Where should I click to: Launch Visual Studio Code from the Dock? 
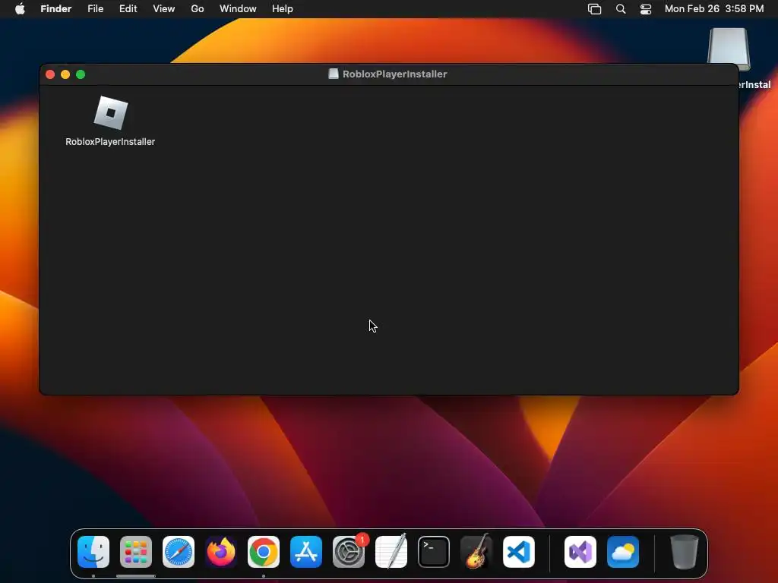519,552
